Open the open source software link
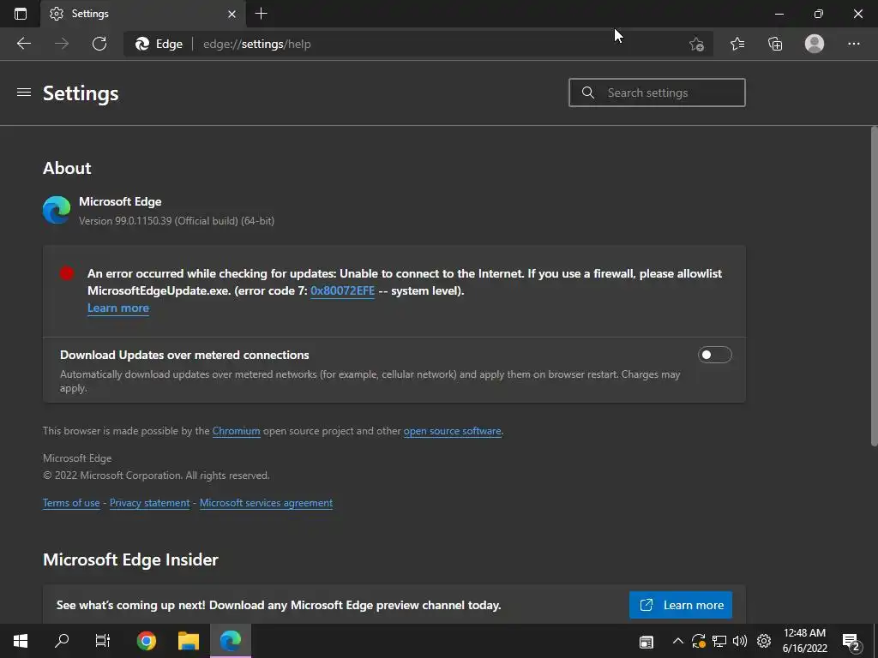The height and width of the screenshot is (658, 878). (x=452, y=431)
